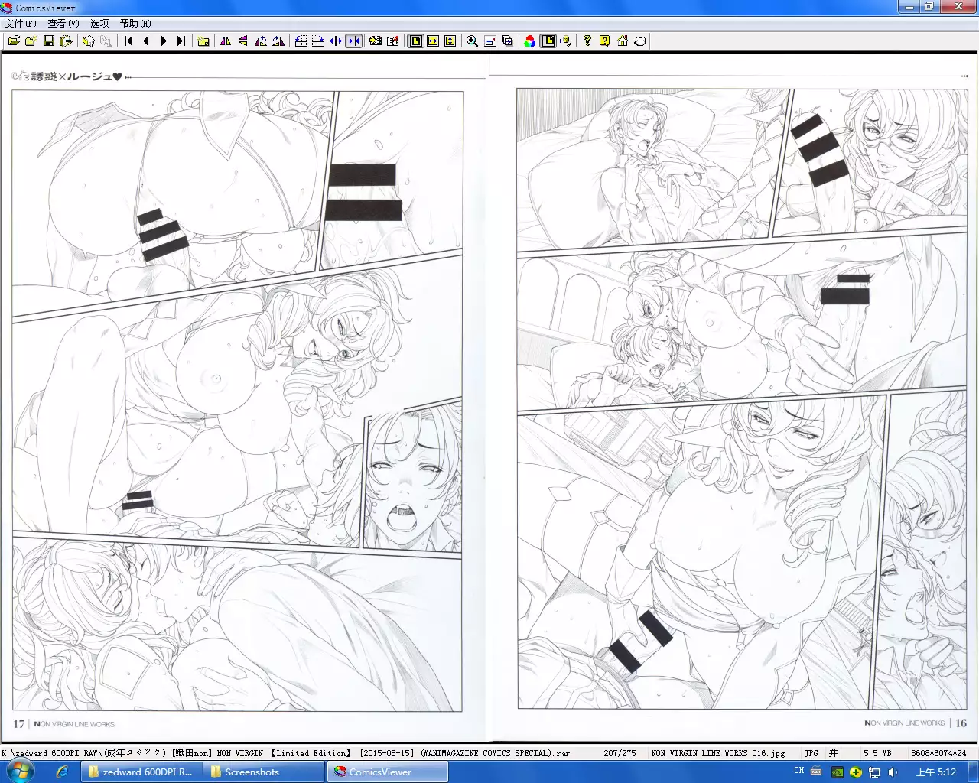Go to the previous page arrow
The image size is (979, 783).
coord(146,41)
